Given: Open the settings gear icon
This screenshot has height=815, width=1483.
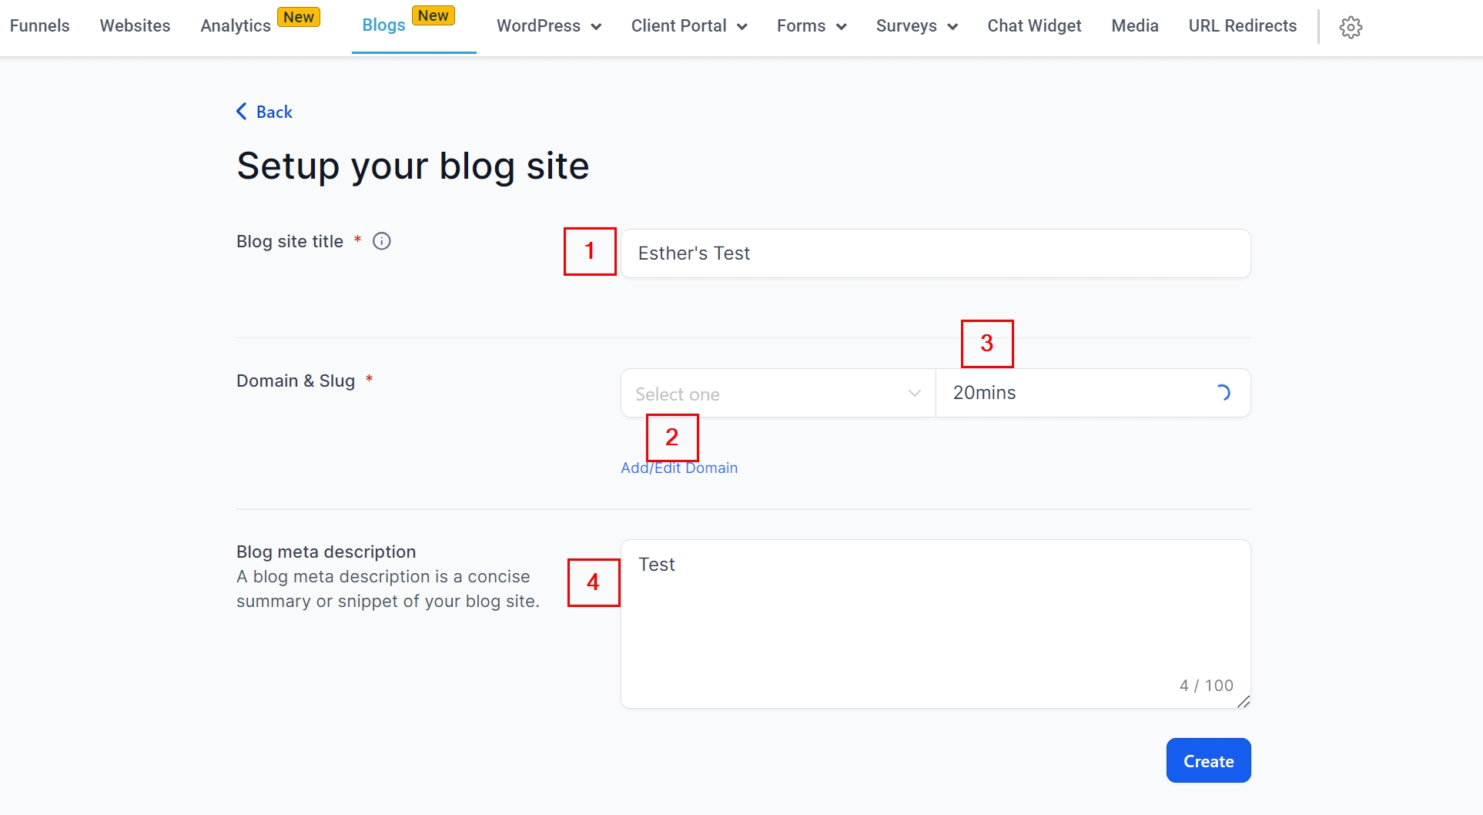Looking at the screenshot, I should [x=1351, y=27].
